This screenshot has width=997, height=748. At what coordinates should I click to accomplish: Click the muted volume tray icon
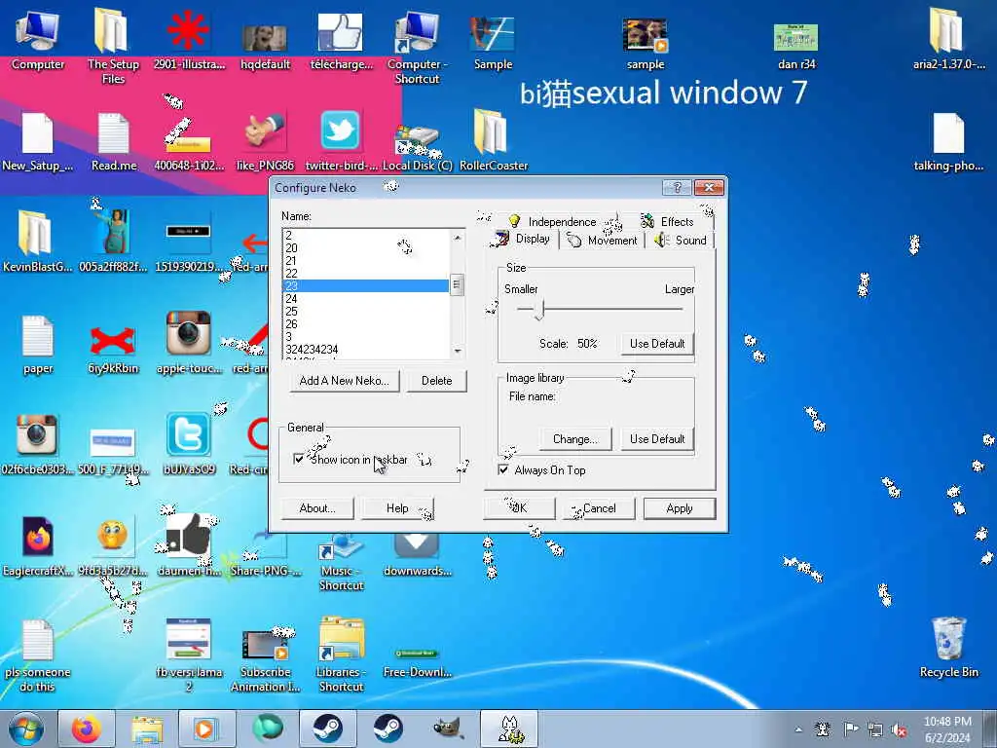899,729
